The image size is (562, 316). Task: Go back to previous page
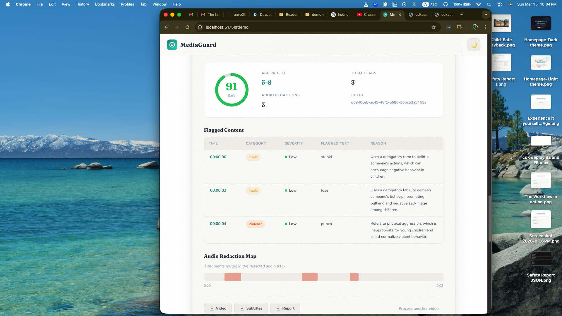(x=166, y=27)
